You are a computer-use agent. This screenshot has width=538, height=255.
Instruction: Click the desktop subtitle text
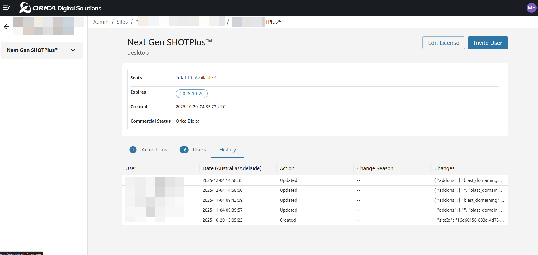[x=138, y=53]
